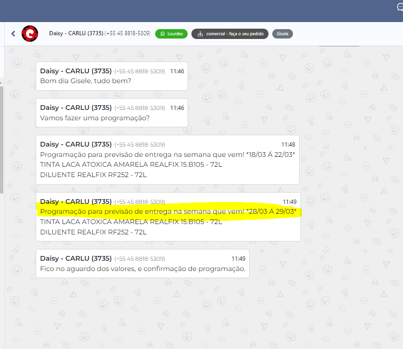This screenshot has width=403, height=349.
Task: Click the 11:48 message timestamp
Action: tap(288, 145)
